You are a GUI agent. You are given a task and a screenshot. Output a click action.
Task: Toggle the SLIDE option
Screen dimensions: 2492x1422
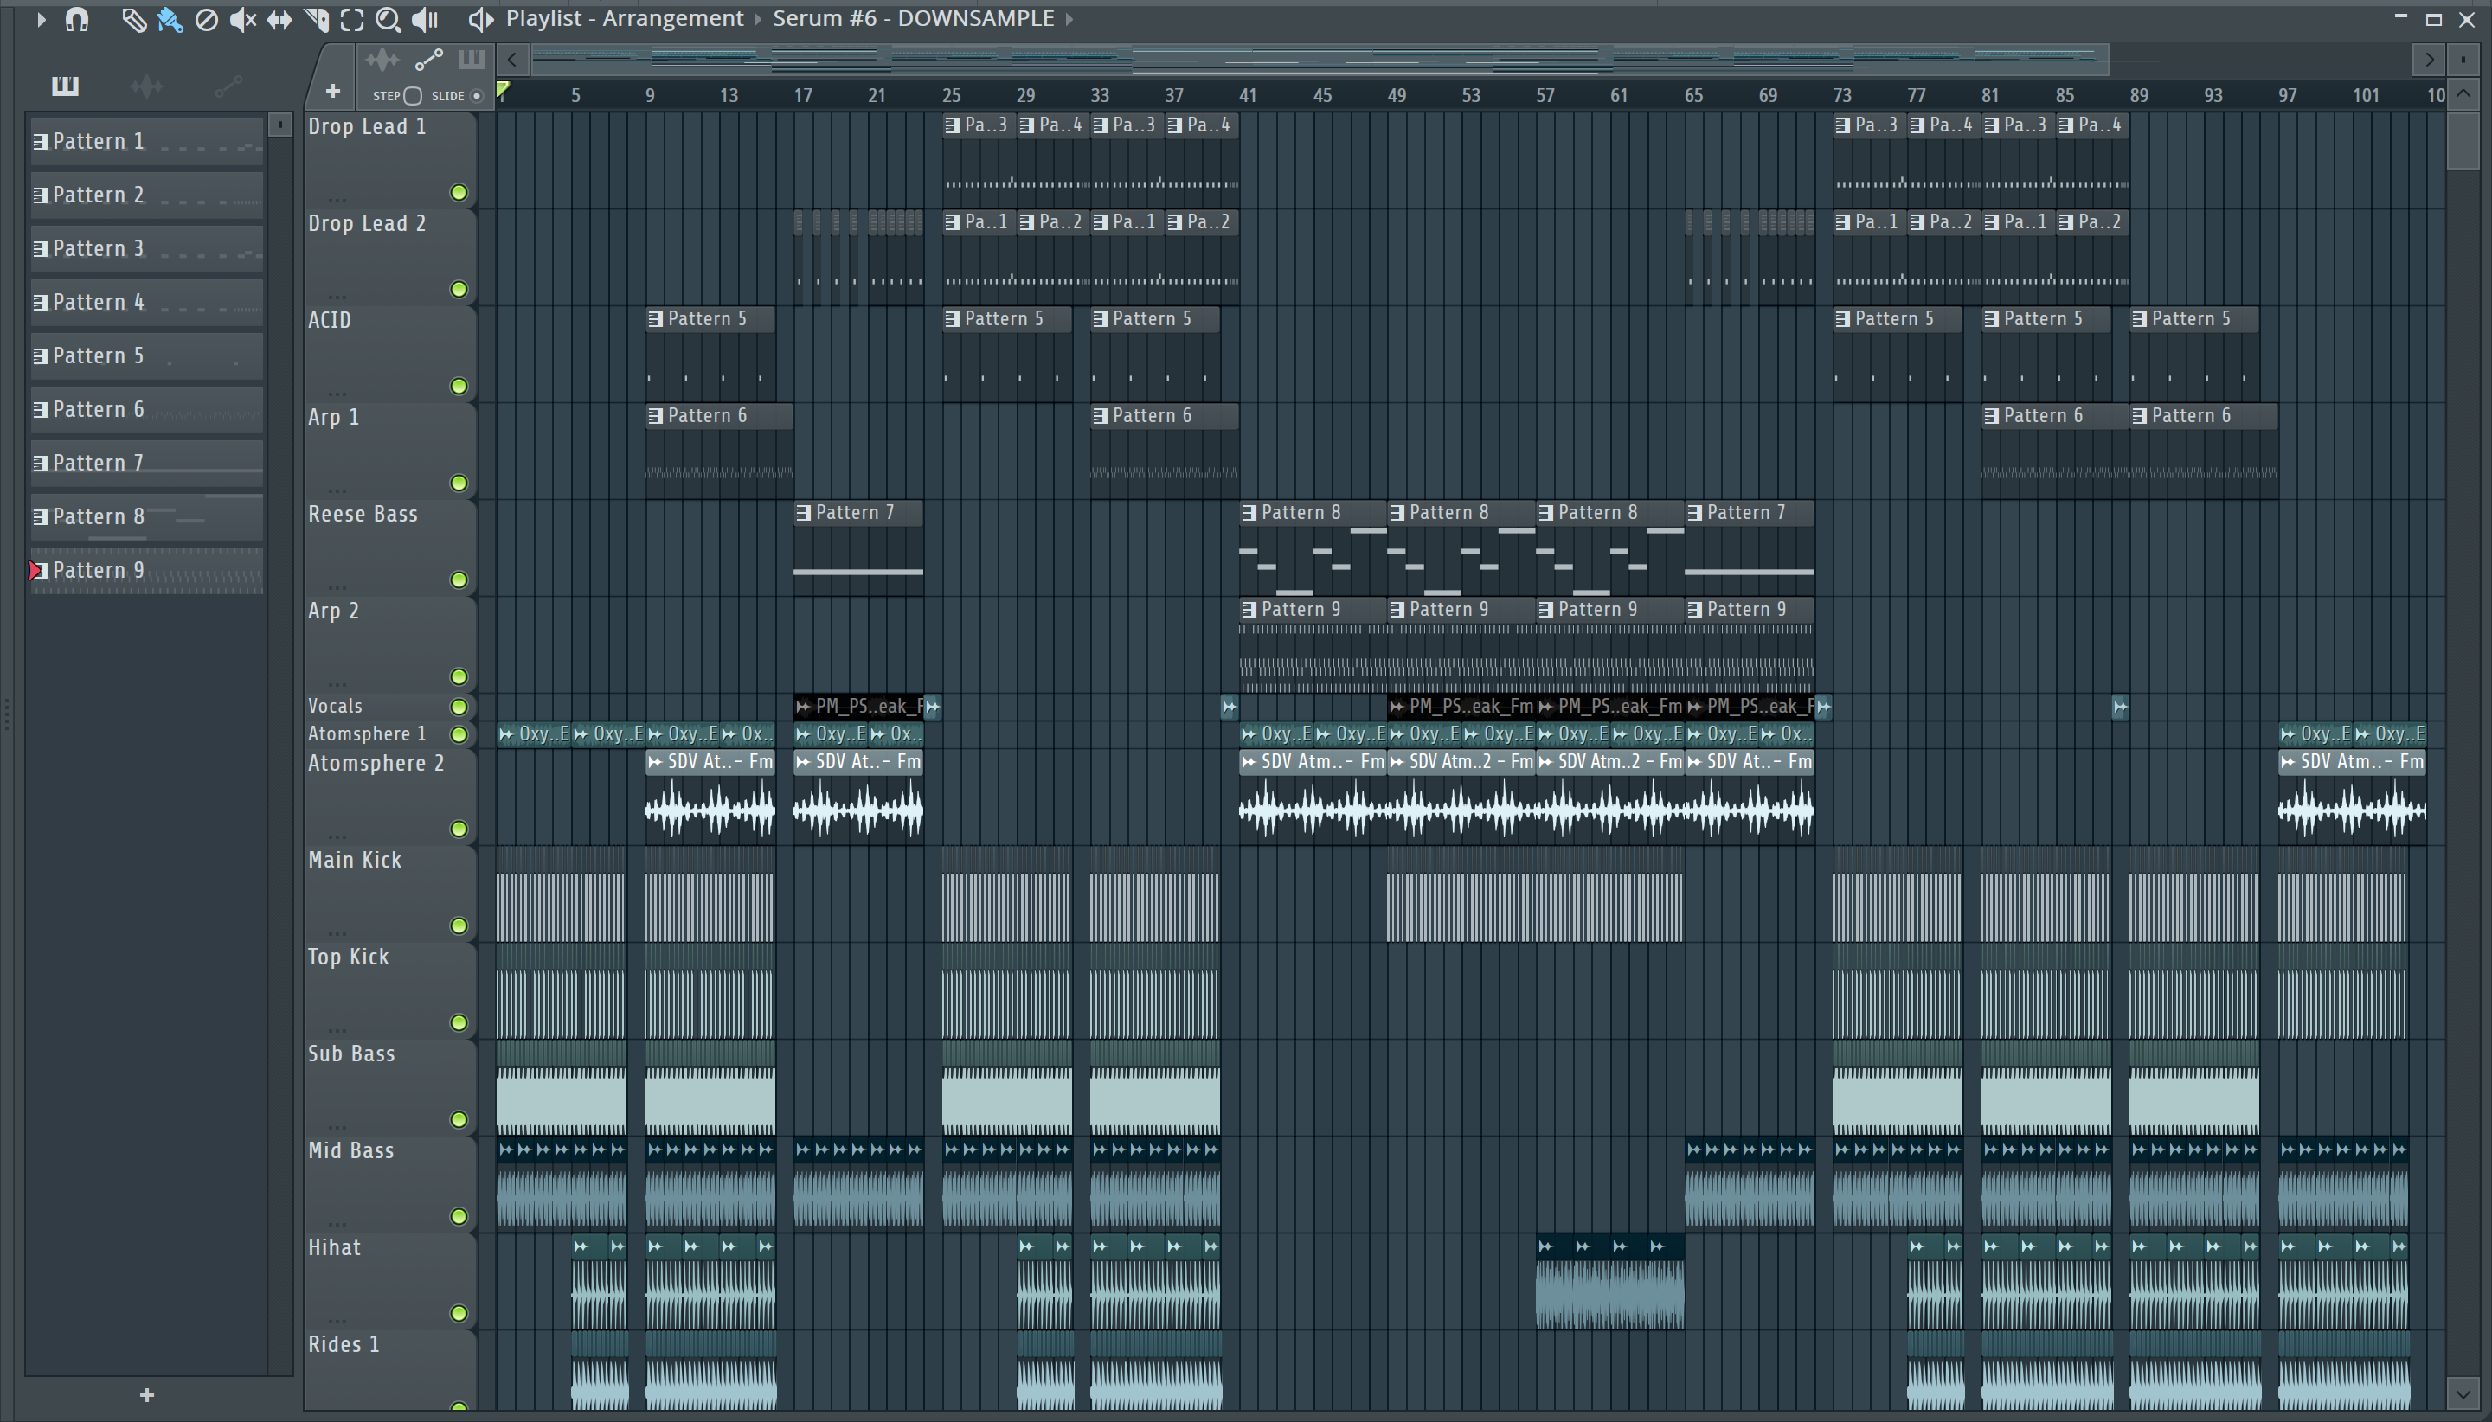pos(477,96)
